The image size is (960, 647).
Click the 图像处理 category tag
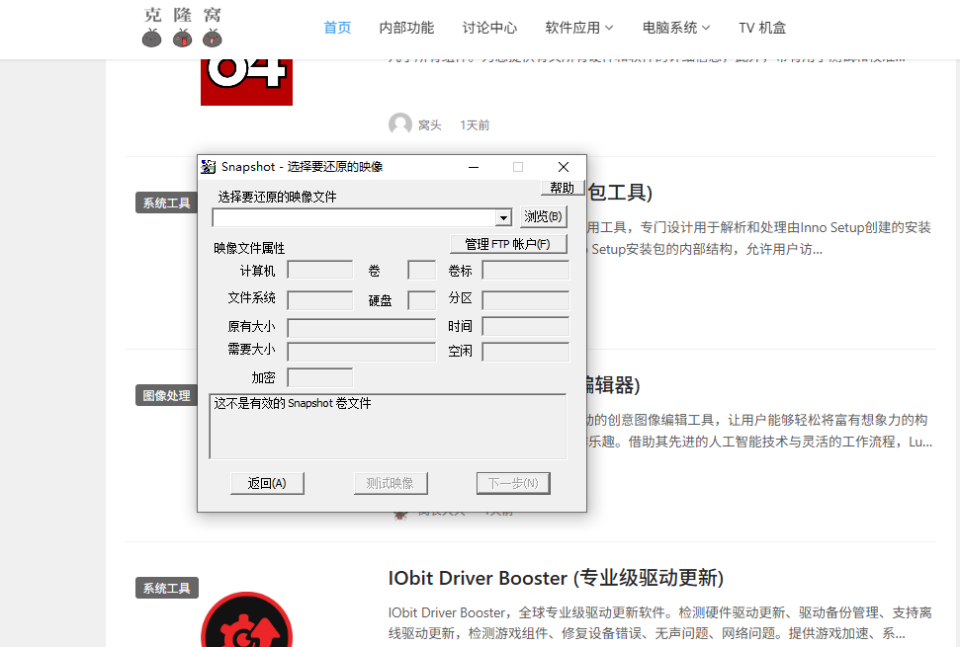click(166, 395)
